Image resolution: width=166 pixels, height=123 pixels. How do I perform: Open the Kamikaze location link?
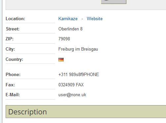coord(68,19)
